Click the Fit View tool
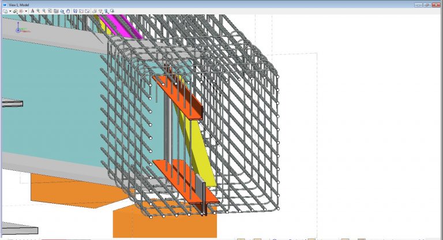The width and height of the screenshot is (443, 240). point(56,11)
